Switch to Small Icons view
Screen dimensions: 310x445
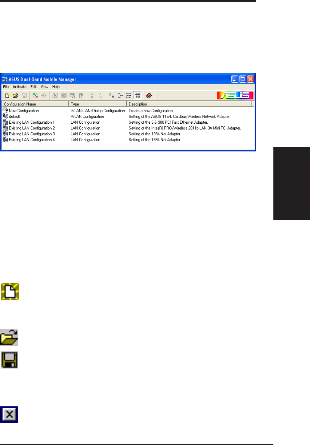[120, 96]
